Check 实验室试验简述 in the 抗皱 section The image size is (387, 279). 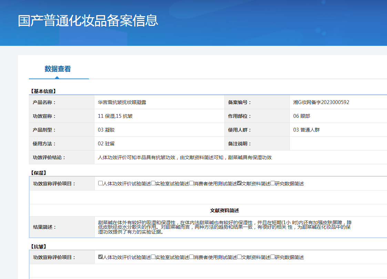point(153,257)
